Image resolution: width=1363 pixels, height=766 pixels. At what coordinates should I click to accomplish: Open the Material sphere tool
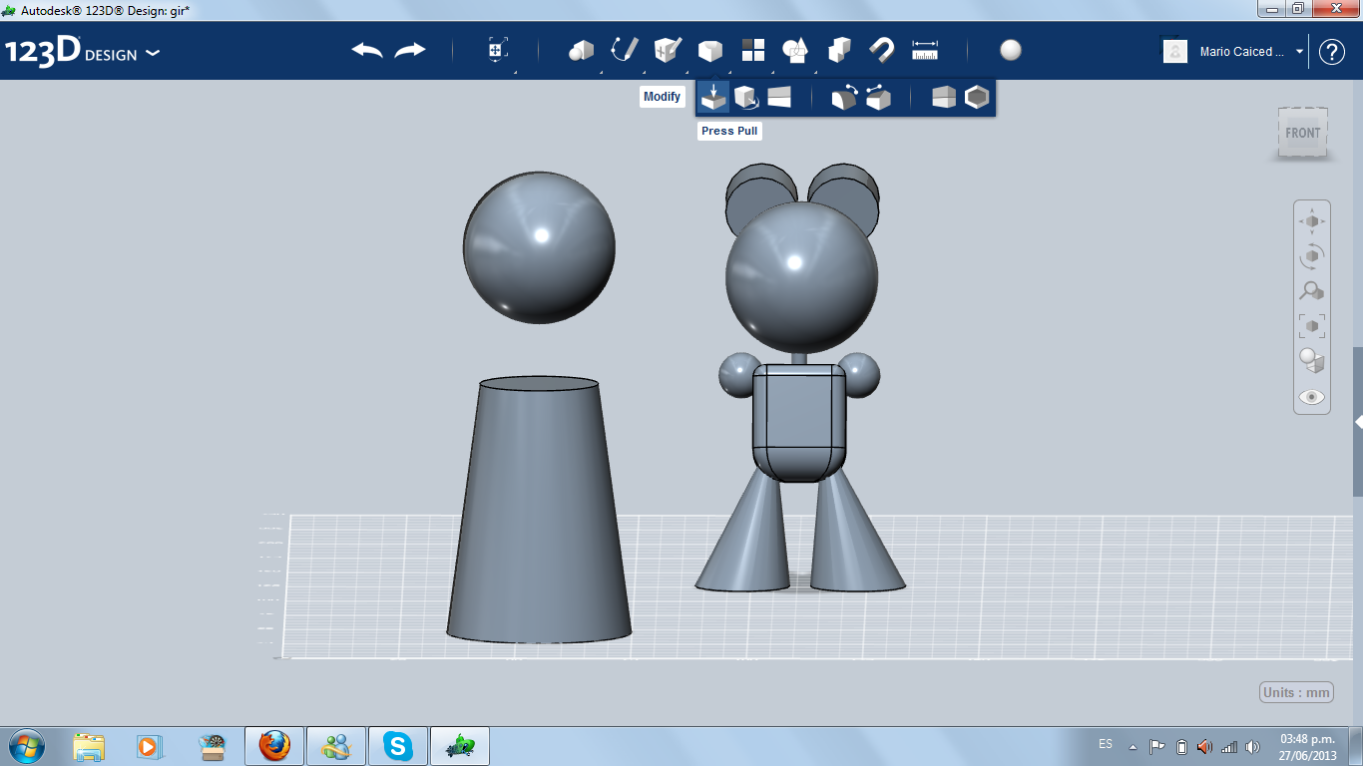coord(1011,50)
